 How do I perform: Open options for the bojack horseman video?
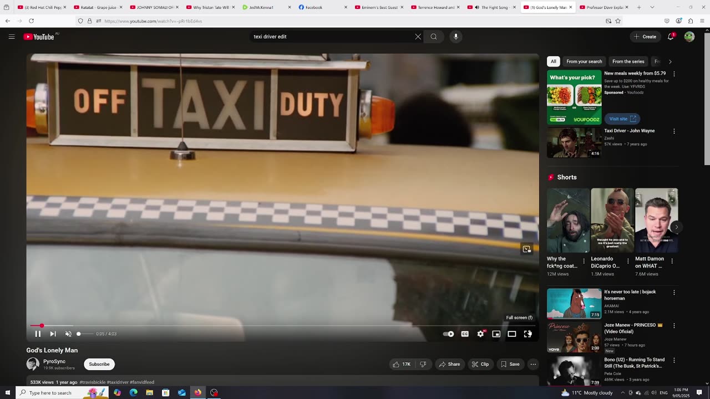point(674,292)
